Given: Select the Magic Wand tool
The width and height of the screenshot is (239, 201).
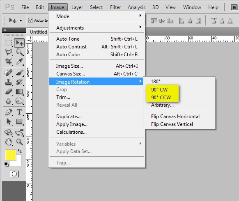Looking at the screenshot, I should (x=19, y=52).
